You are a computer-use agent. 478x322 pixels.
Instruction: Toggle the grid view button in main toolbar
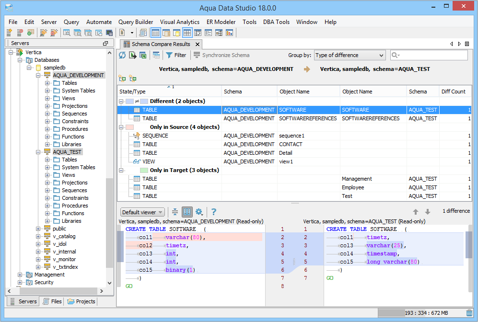click(x=187, y=33)
